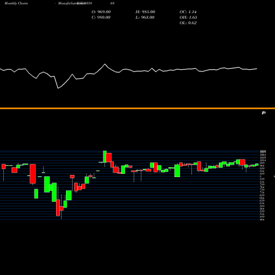Click the 914 price axis label

click(262, 171)
